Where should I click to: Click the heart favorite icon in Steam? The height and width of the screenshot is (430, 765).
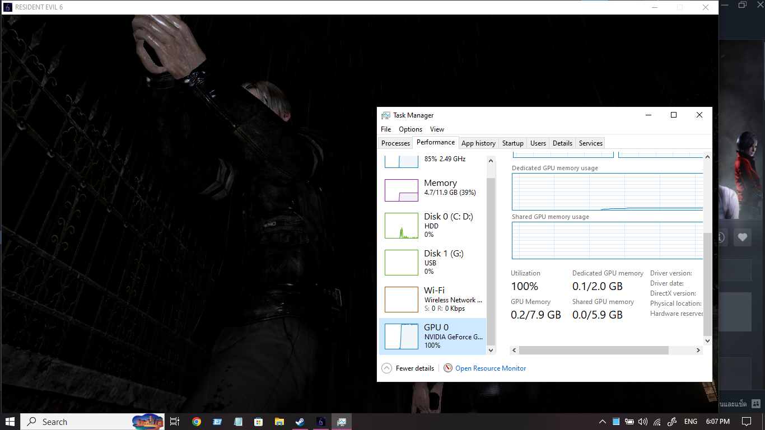[743, 237]
